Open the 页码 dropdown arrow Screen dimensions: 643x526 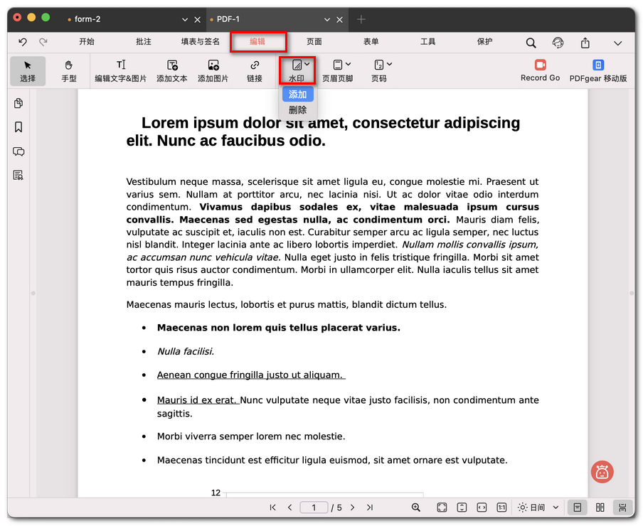[x=390, y=64]
